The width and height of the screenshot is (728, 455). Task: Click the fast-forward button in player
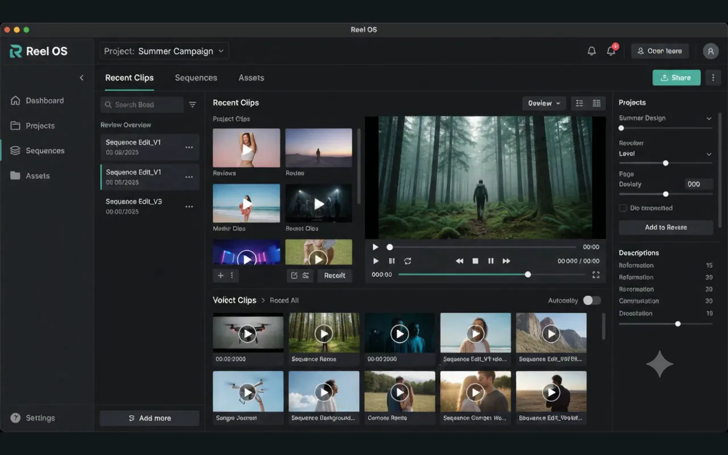(x=506, y=261)
